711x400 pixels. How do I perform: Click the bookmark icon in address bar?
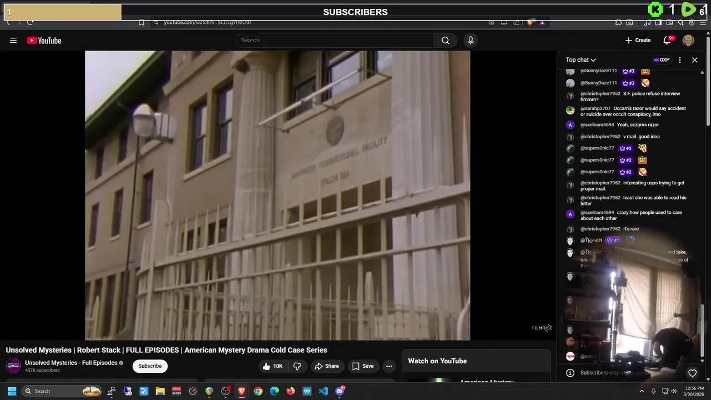tap(141, 22)
